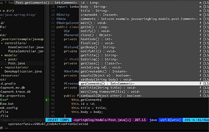This screenshot has width=209, height=132.
Task: Select Post.java in the file tree
Action: pyautogui.click(x=17, y=63)
